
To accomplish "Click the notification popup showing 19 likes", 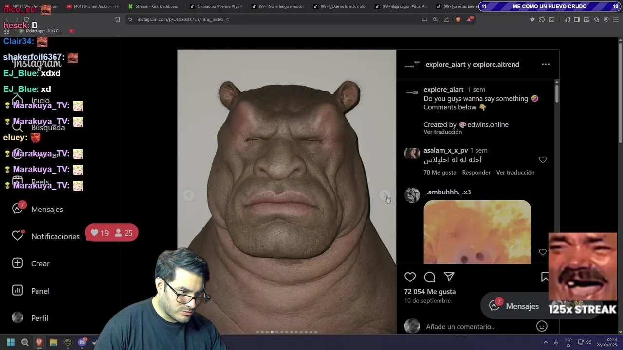I will (x=111, y=233).
